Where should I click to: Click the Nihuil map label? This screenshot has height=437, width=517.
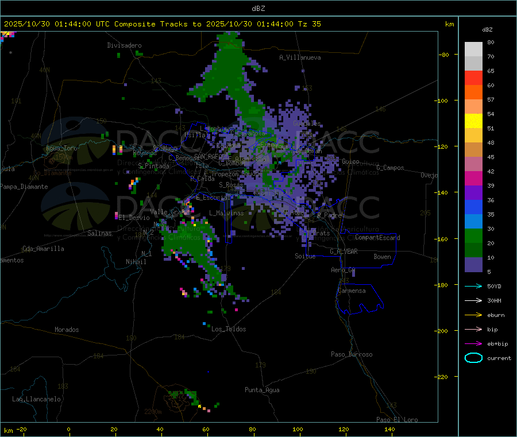click(x=136, y=262)
